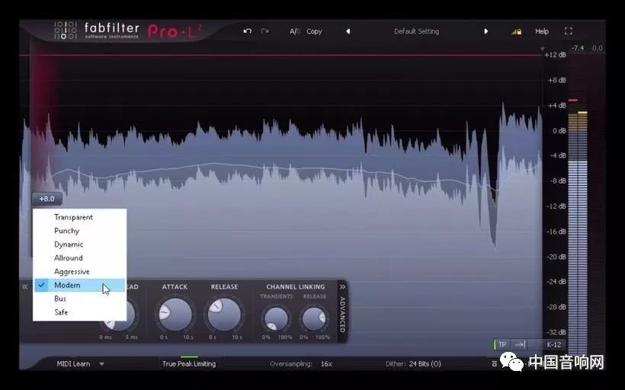The height and width of the screenshot is (390, 625).
Task: Click the -16 dB scale label
Action: pyautogui.click(x=556, y=232)
